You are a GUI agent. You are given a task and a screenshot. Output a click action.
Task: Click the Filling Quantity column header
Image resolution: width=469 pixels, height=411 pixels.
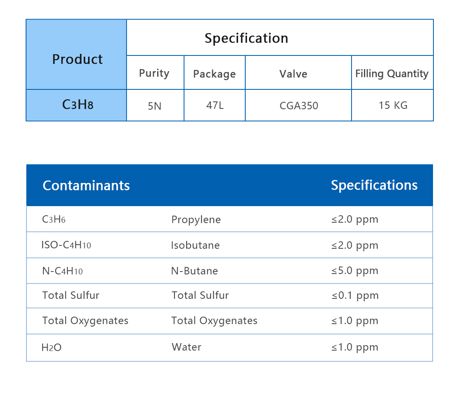coord(392,74)
